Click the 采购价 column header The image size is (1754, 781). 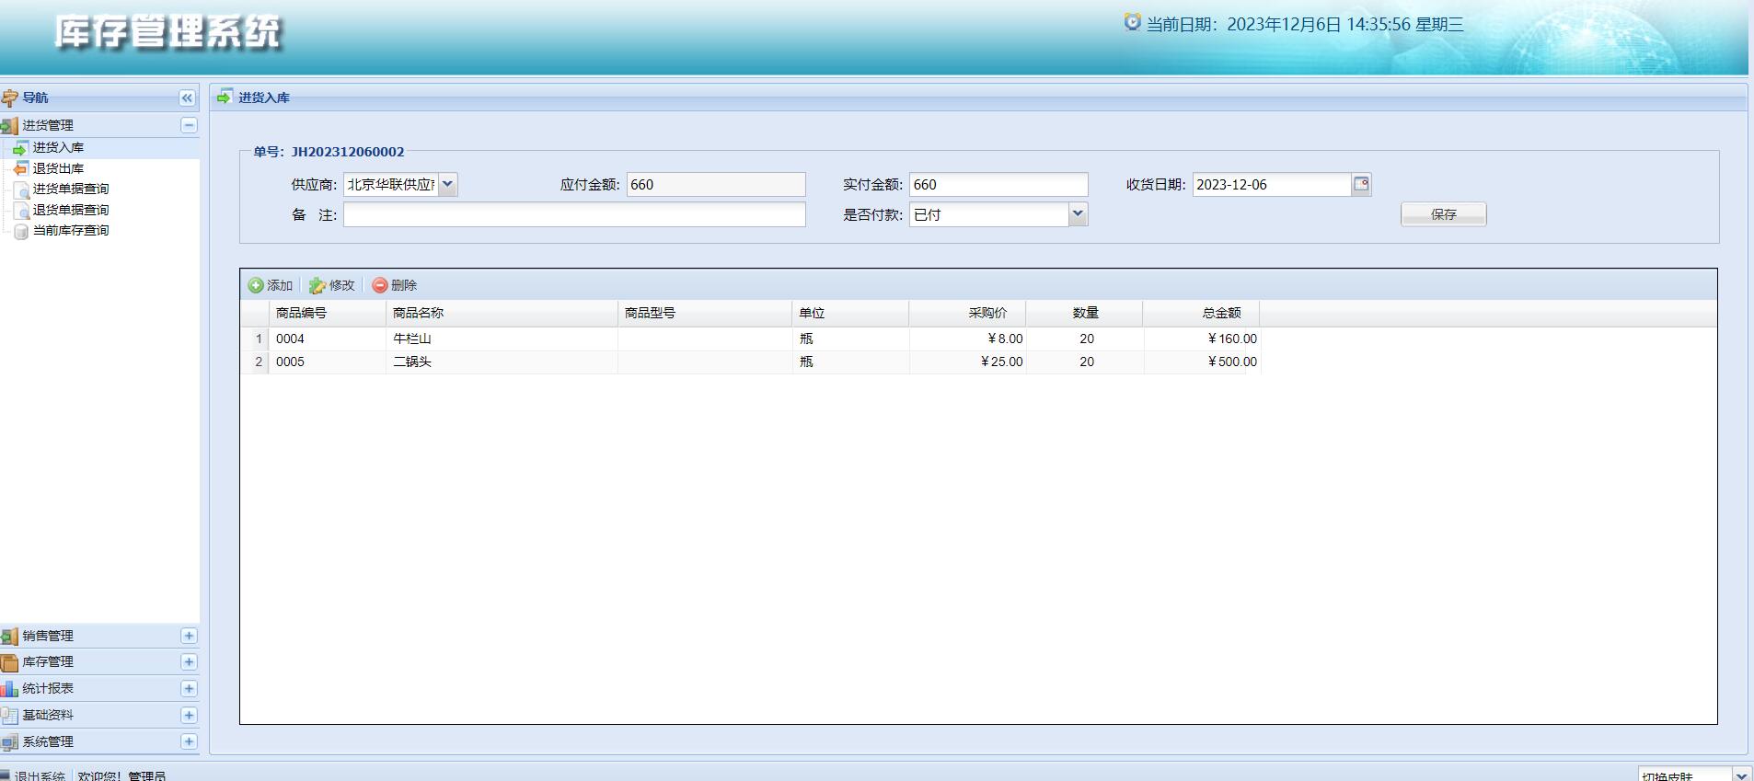(x=967, y=313)
